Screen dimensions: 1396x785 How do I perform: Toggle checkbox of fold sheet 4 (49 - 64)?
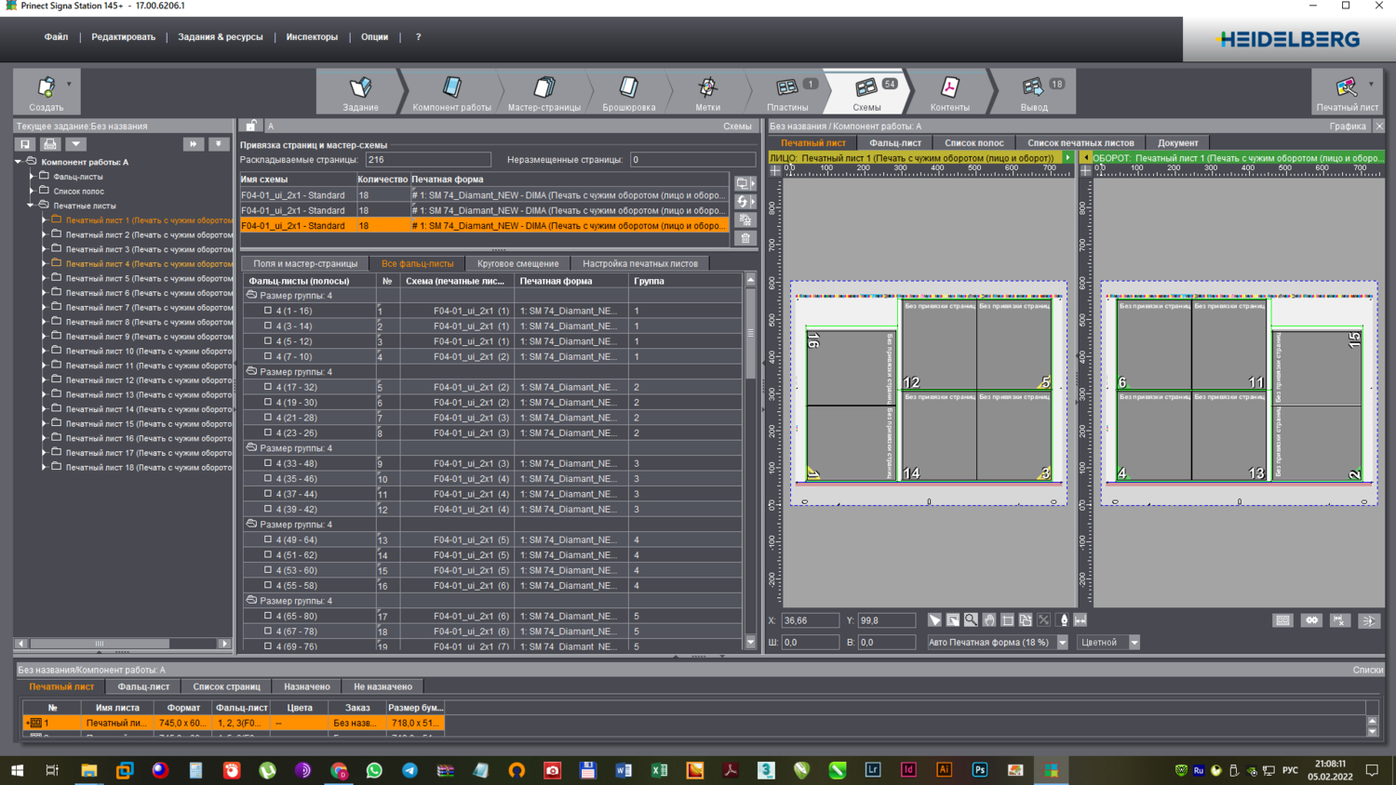point(268,539)
